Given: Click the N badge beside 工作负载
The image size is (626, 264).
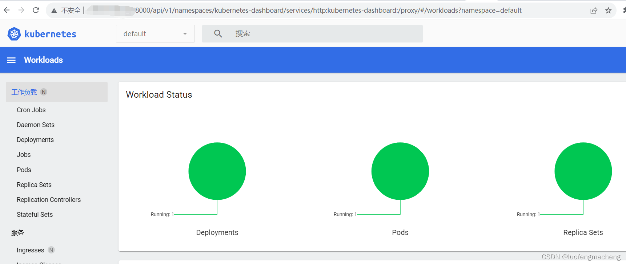Looking at the screenshot, I should click(x=44, y=92).
